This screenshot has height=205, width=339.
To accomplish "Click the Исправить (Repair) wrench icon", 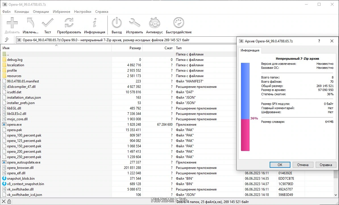I will click(134, 23).
